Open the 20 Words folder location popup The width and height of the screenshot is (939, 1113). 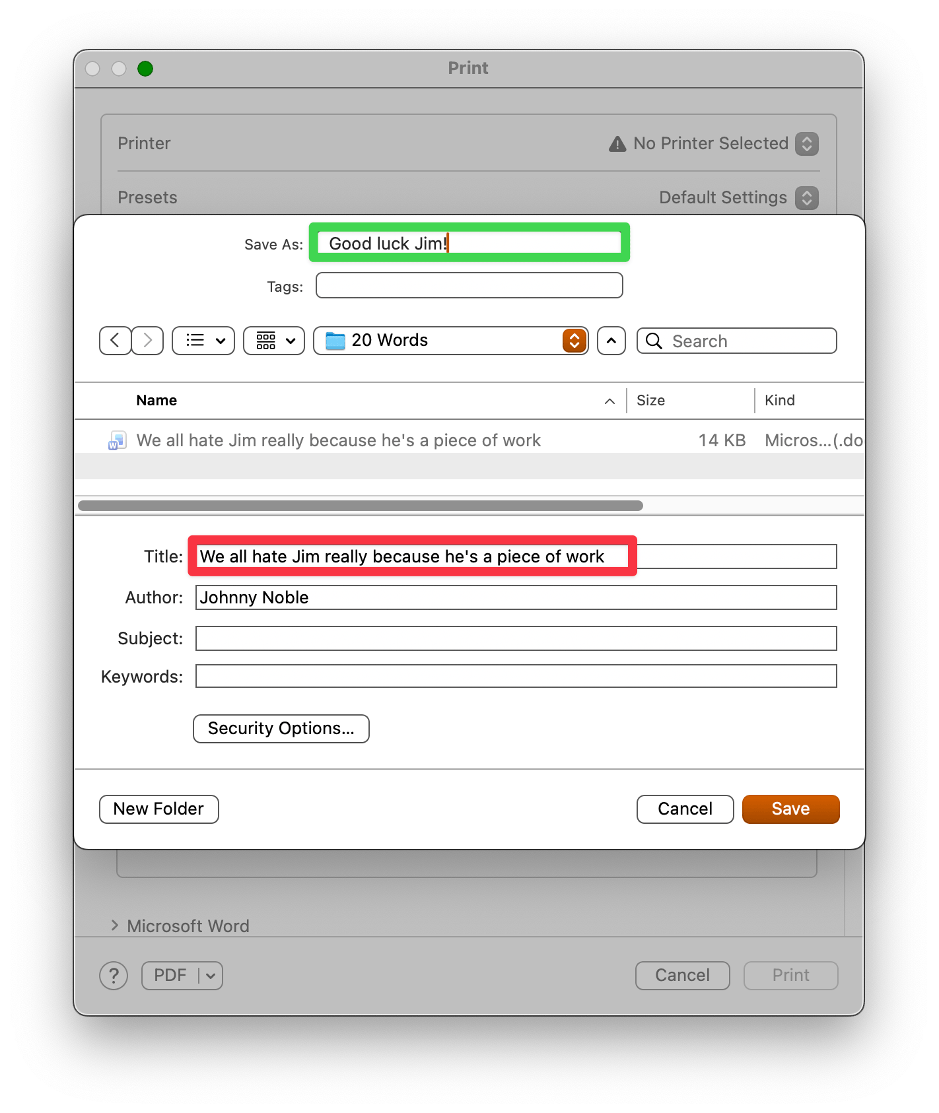coord(450,341)
